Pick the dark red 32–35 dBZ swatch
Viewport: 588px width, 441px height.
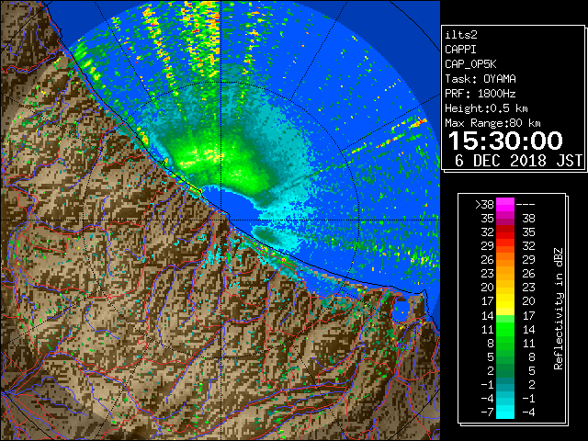click(505, 232)
